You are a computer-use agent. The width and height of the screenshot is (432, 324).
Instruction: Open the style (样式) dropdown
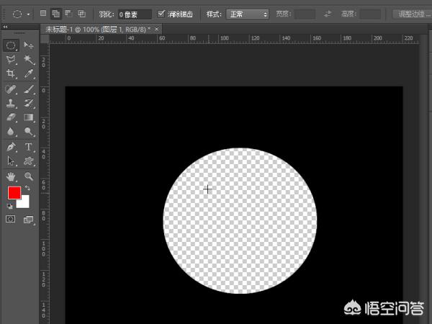247,14
